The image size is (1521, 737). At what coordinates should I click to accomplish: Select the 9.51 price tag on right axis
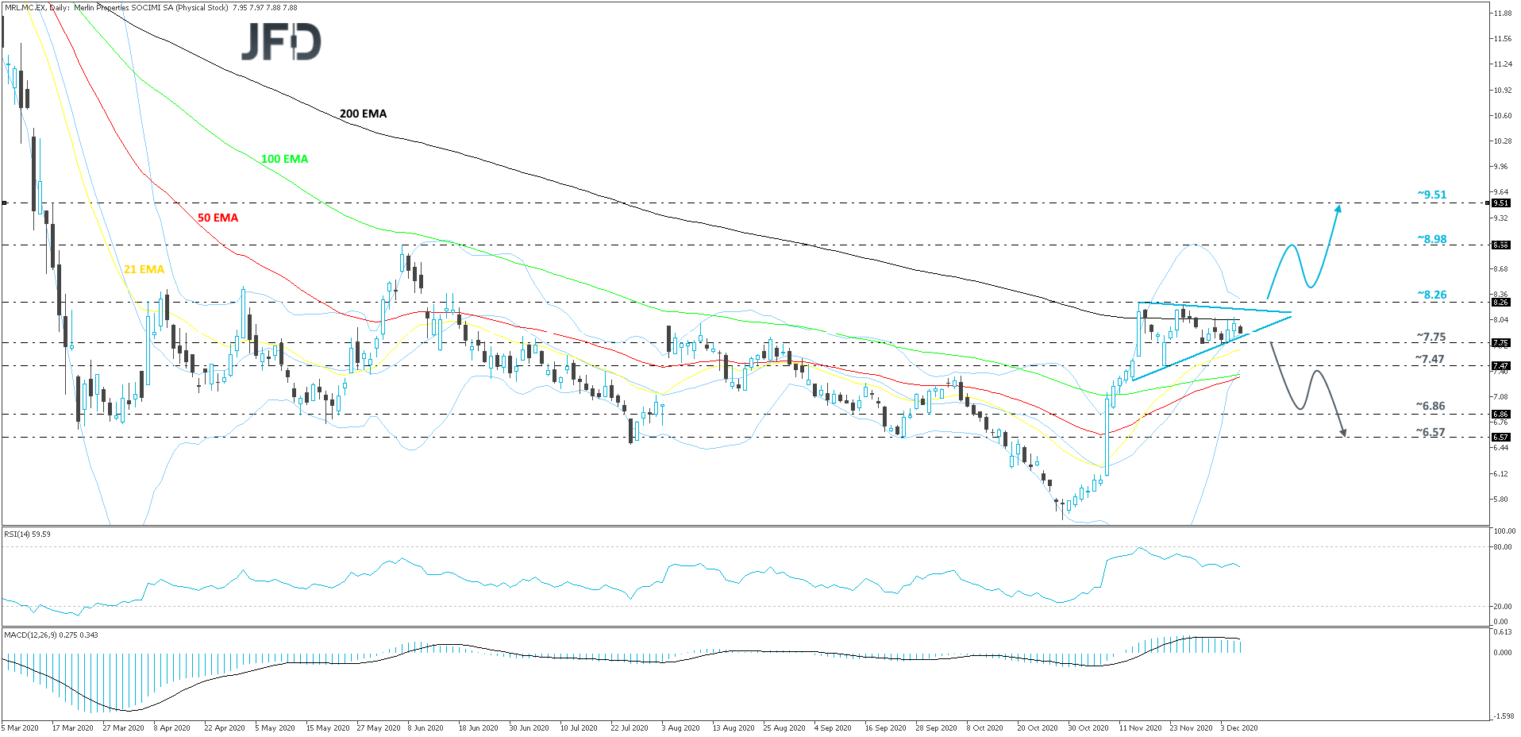click(x=1500, y=203)
